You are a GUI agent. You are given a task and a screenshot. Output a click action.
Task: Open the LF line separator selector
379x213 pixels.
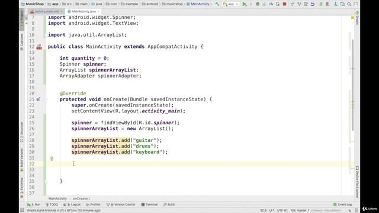[272, 211]
